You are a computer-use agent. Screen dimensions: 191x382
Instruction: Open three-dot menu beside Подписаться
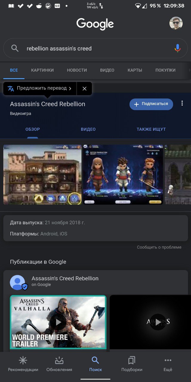coord(182,104)
